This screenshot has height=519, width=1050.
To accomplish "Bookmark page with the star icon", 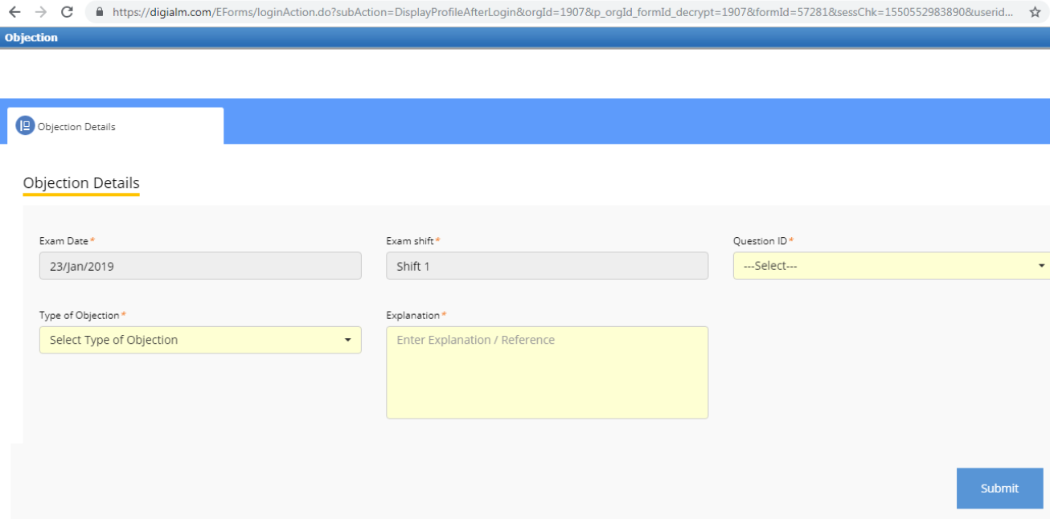I will click(1035, 12).
